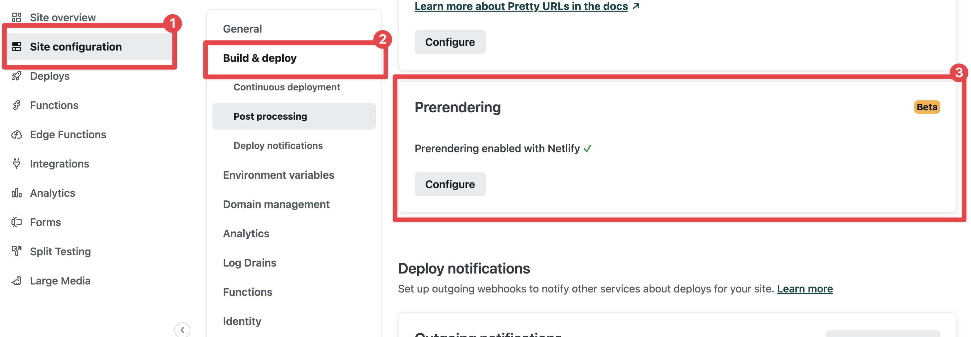
Task: Open Continuous deployment subsection
Action: [287, 87]
